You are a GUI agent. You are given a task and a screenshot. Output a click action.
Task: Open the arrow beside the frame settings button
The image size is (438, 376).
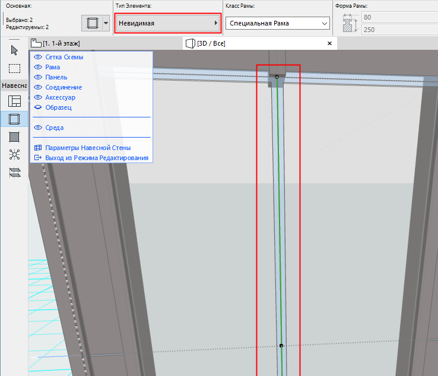(106, 23)
